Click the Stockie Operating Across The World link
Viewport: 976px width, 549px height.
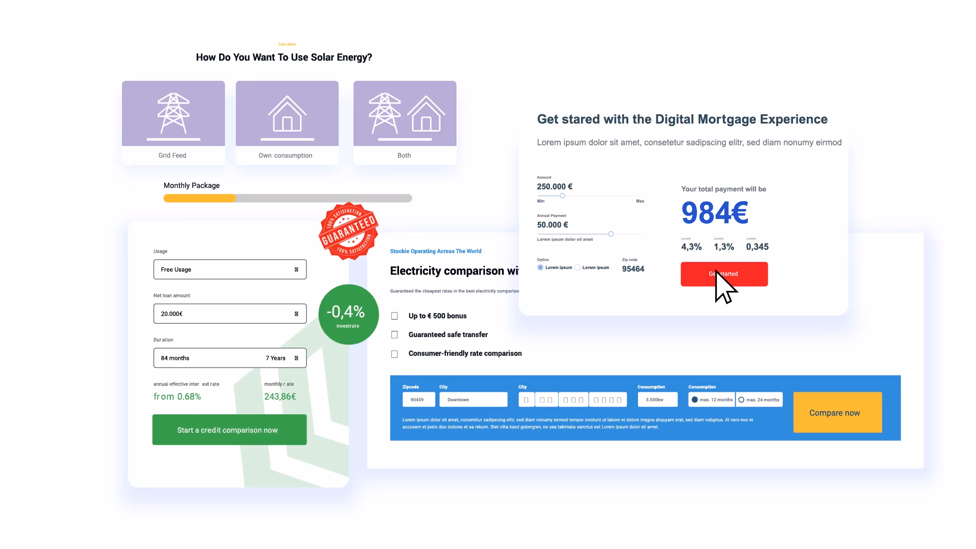pos(436,251)
